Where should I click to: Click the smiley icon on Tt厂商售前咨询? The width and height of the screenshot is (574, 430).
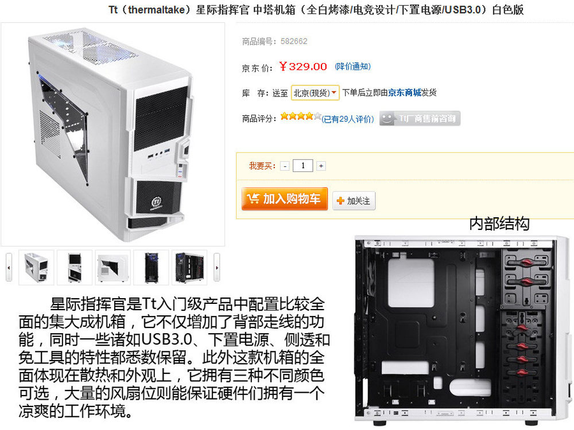[x=387, y=119]
